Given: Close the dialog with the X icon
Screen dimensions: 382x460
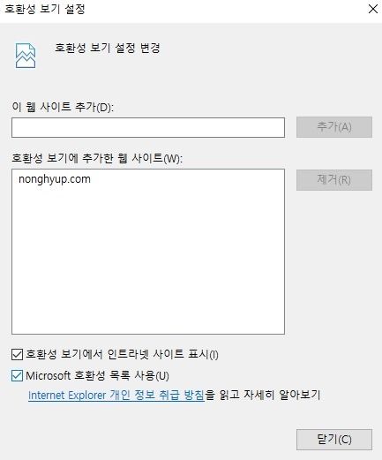Looking at the screenshot, I should click(x=372, y=9).
